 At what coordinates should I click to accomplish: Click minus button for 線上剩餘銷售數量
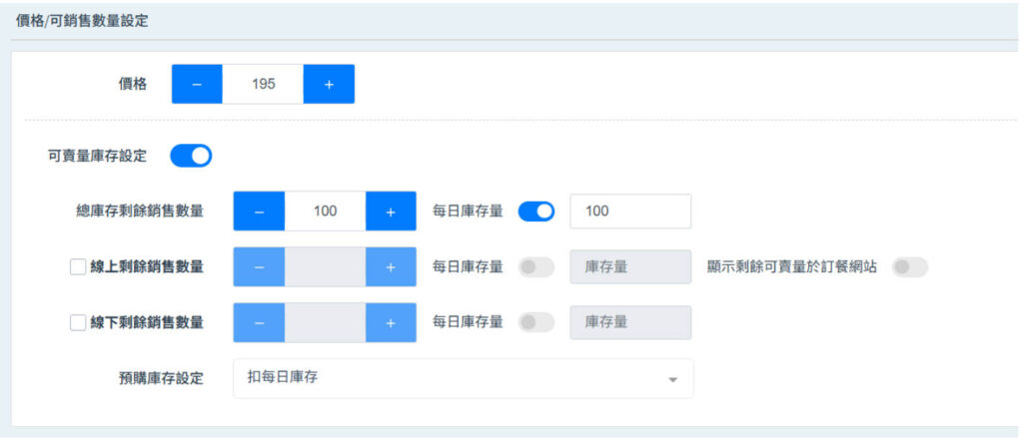click(259, 267)
